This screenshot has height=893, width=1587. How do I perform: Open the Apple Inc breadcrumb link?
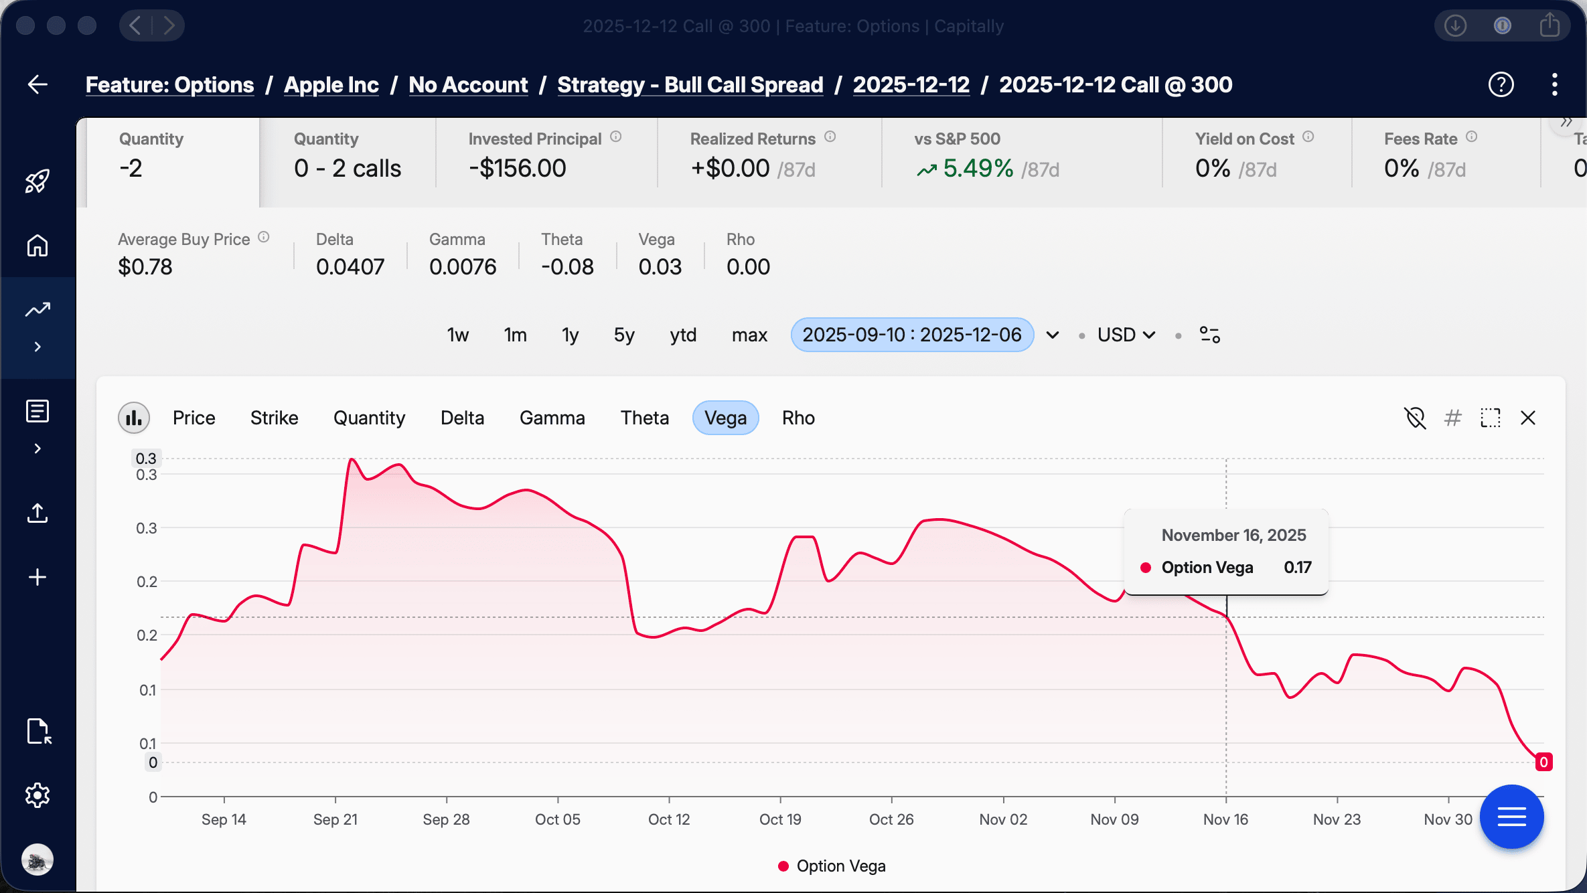[x=331, y=84]
